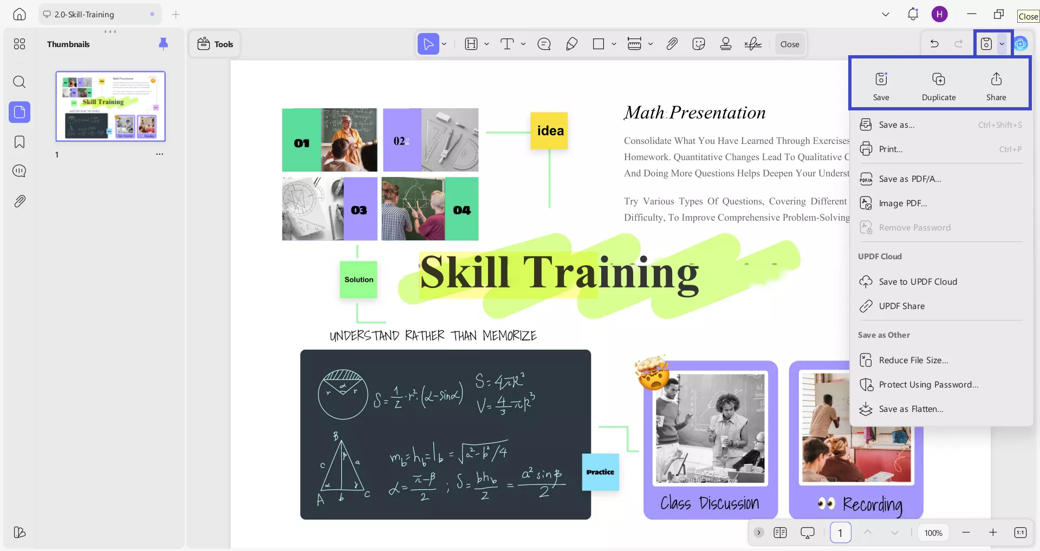Screen dimensions: 1040x551
Task: Collapse the save menu dropdown arrow
Action: [1002, 44]
